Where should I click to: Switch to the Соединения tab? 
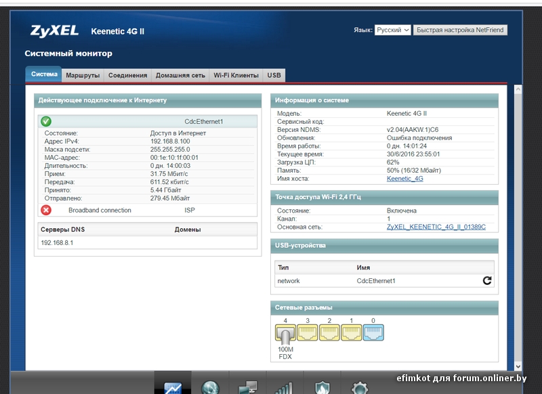point(127,75)
